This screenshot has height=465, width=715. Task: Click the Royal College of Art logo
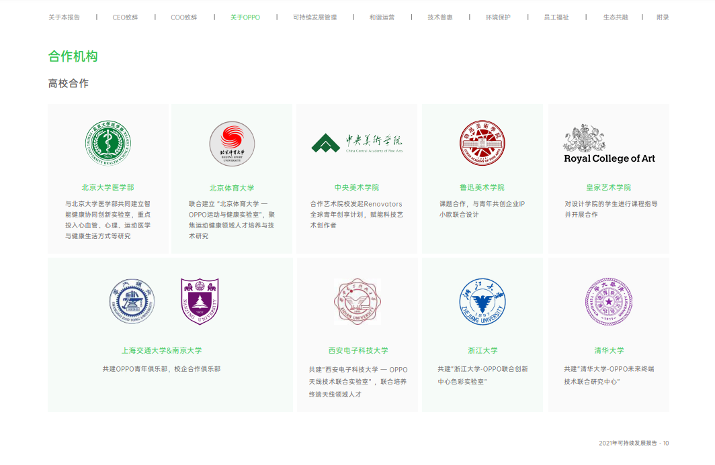point(609,144)
